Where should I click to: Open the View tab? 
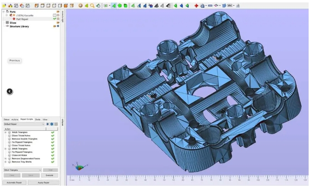(x=45, y=119)
